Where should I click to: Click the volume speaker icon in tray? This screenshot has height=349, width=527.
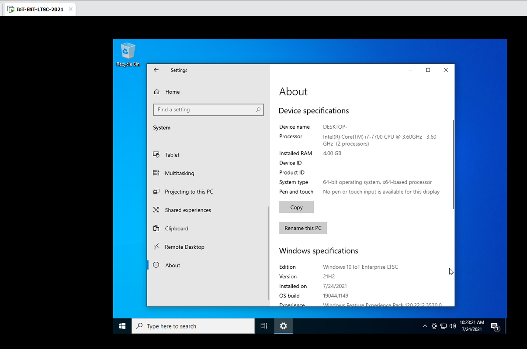452,326
